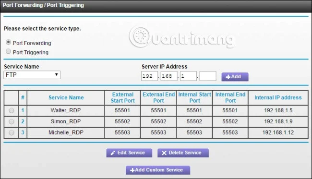Click the 192.168.1.12 IP address cell
Screen dimensions: 312x179
(x=278, y=132)
